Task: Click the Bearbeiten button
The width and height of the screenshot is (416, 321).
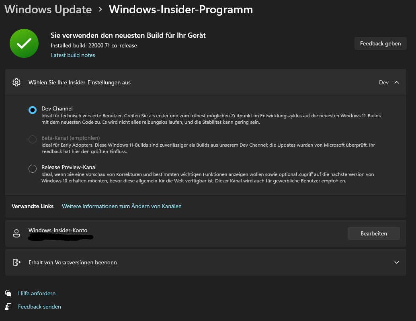Action: 373,233
